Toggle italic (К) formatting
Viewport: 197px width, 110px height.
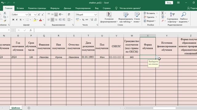[17, 20]
